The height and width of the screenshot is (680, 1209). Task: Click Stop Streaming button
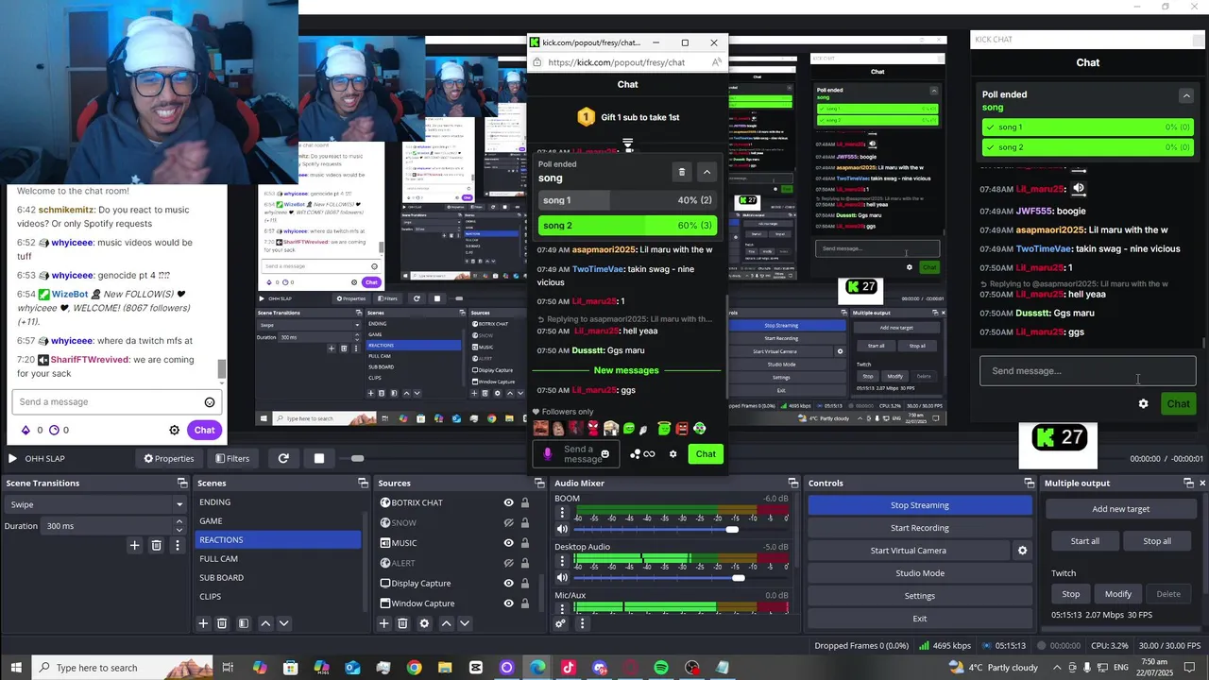[x=920, y=505]
